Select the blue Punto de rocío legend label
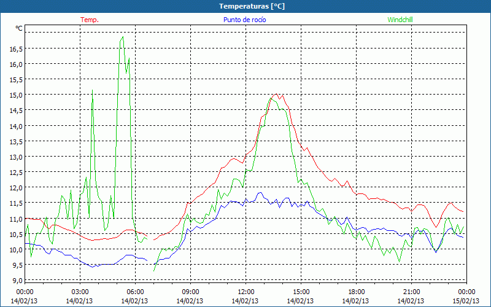 pyautogui.click(x=244, y=20)
